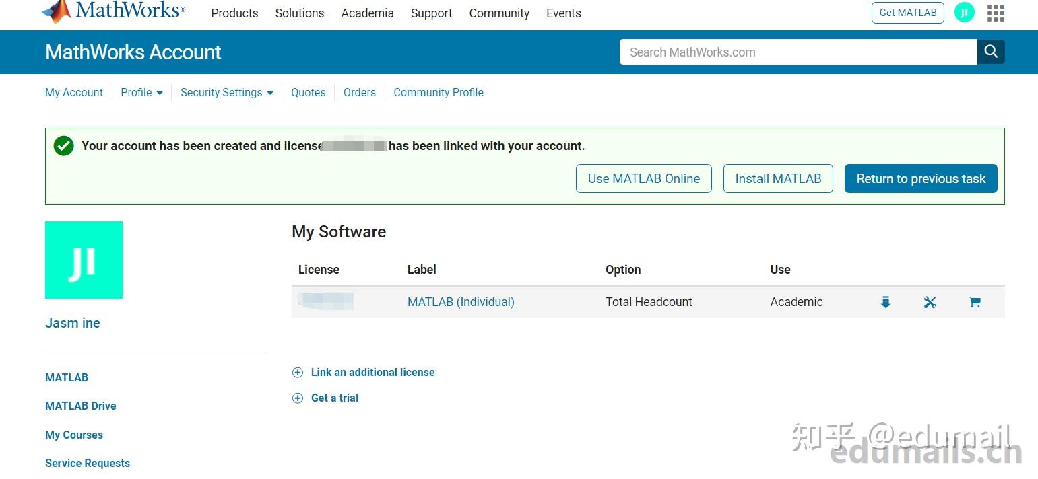
Task: Click the shopping cart icon in license row
Action: coord(974,302)
